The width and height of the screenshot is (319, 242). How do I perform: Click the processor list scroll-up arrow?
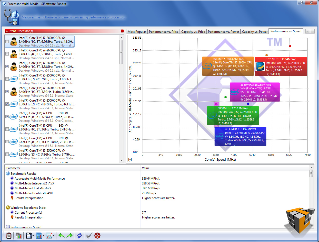click(x=122, y=37)
